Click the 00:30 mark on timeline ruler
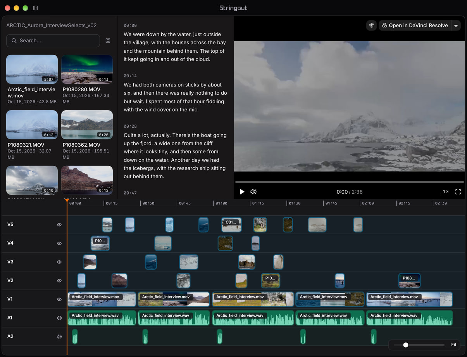 (x=148, y=203)
